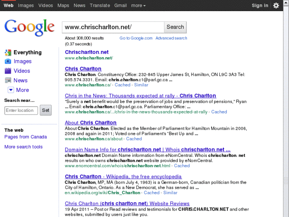Open the Chrischarlton.net result title
Image resolution: width=289 pixels, height=217 pixels.
tap(87, 52)
